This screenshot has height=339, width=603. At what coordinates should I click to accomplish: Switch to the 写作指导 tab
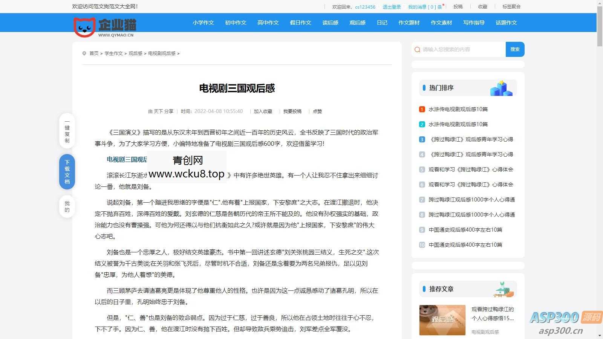(x=474, y=23)
